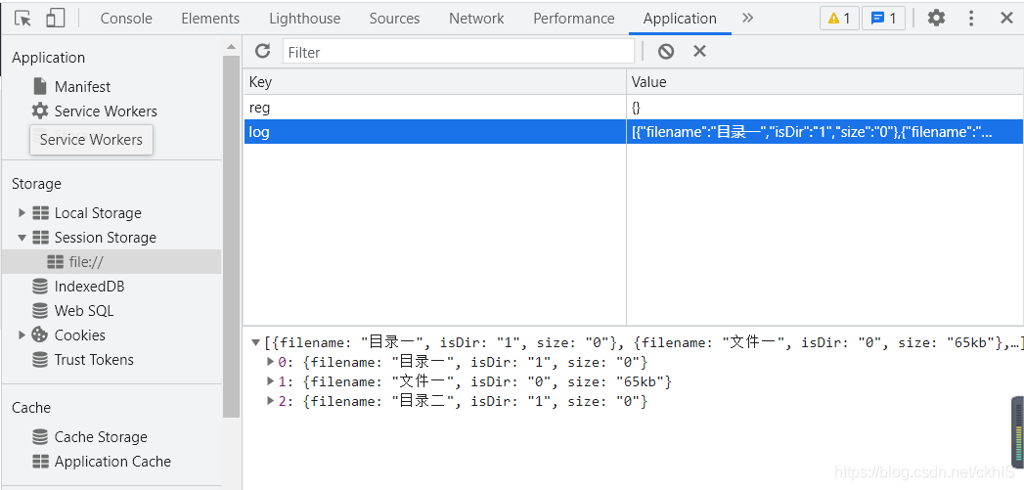Click the Cache Storage database icon
This screenshot has width=1024, height=490.
coord(40,436)
